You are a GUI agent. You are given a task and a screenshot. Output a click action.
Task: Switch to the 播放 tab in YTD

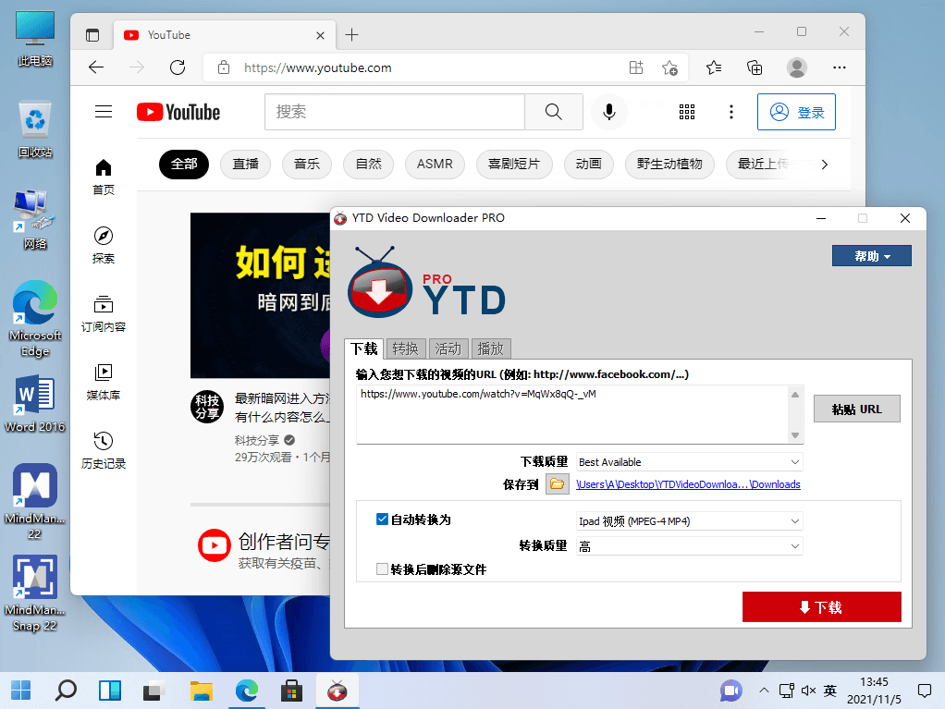[491, 348]
